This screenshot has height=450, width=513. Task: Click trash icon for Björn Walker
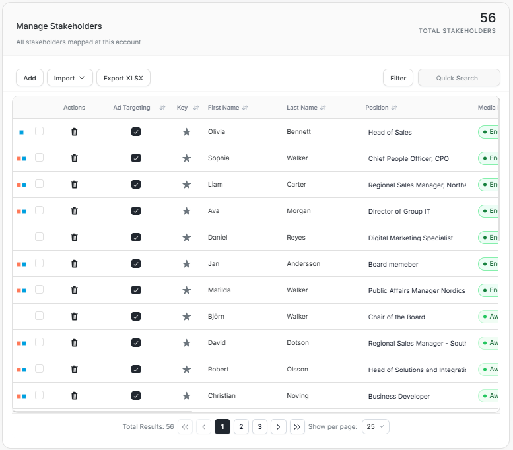74,317
